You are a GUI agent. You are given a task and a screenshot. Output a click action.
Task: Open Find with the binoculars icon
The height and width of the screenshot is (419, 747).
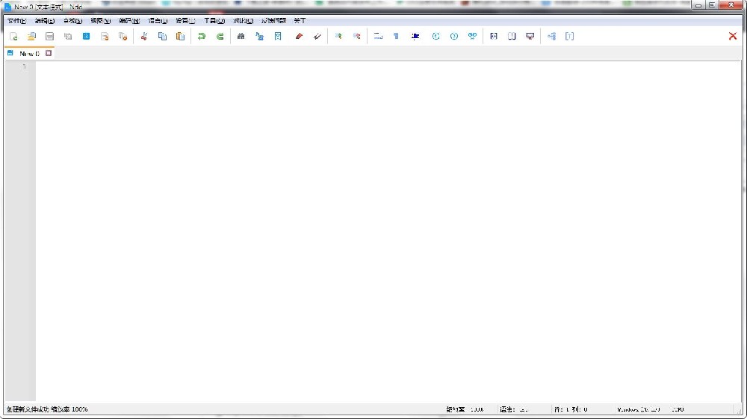[x=241, y=36]
